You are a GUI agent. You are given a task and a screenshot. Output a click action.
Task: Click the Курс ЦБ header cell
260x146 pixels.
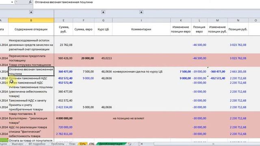(x=103, y=29)
